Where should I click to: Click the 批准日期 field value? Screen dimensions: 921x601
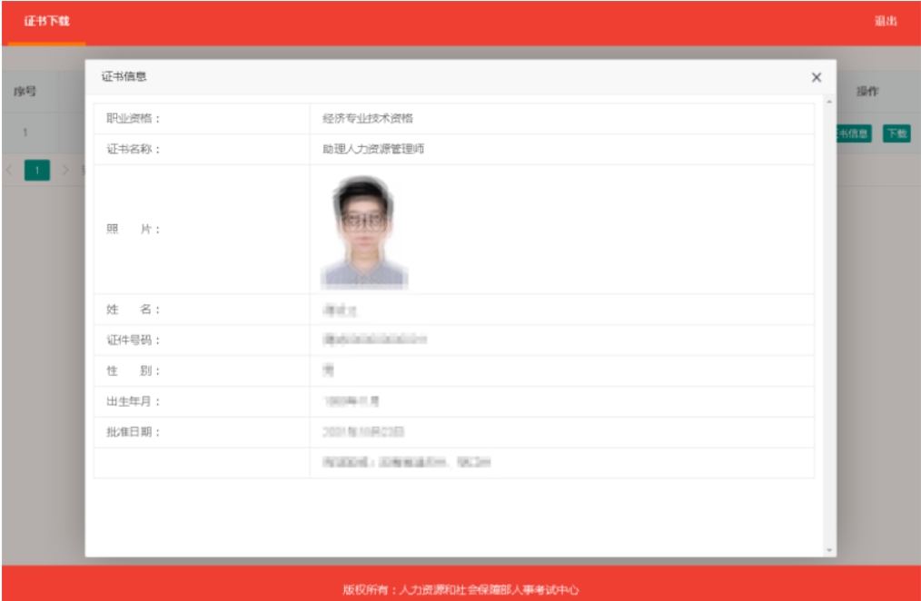(363, 431)
